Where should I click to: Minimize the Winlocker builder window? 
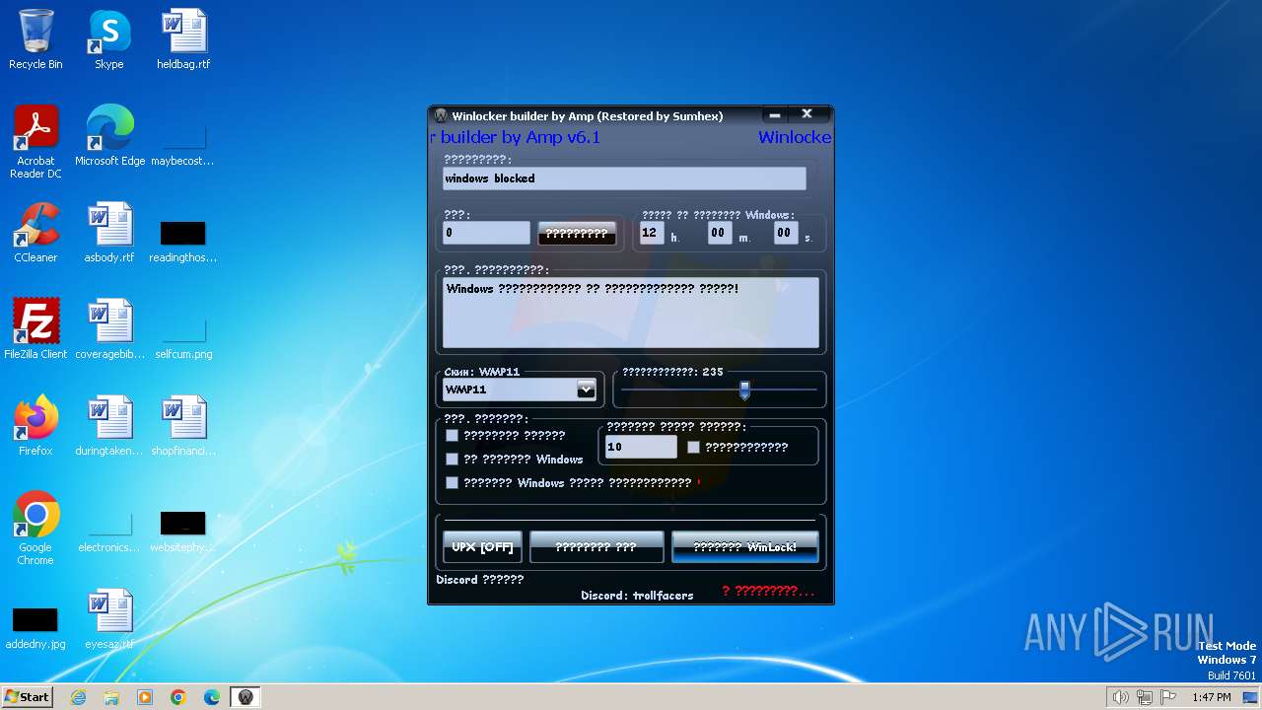tap(775, 115)
